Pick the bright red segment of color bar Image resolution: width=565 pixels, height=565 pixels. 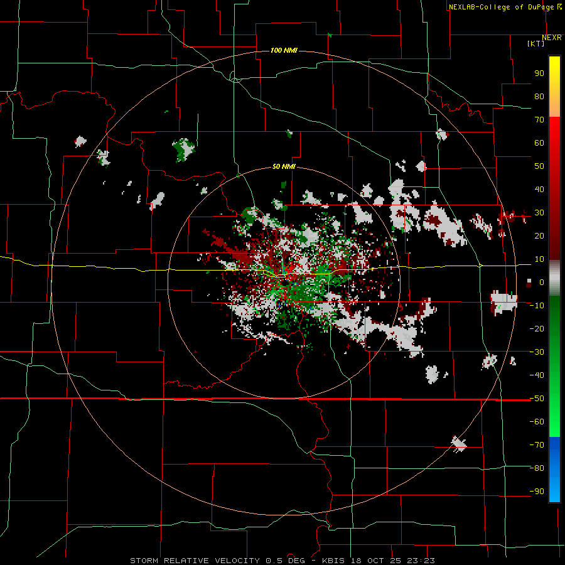[554, 133]
